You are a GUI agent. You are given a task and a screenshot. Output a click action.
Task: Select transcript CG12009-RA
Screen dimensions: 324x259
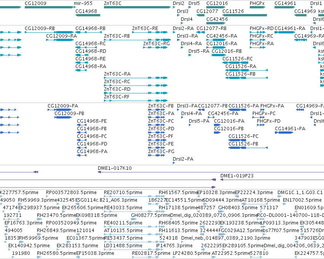[x=61, y=36]
